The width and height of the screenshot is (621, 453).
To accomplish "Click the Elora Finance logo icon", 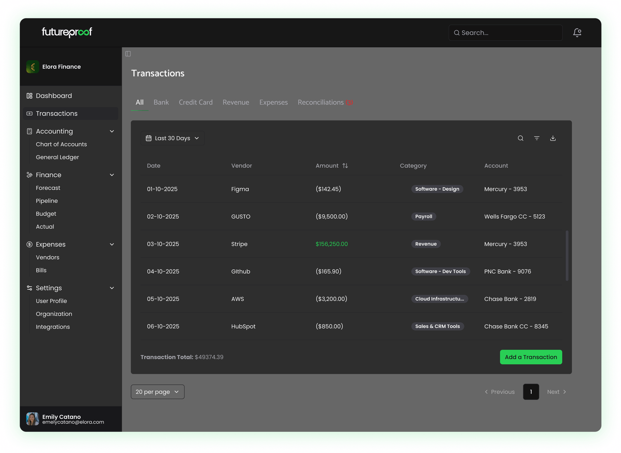I will [x=33, y=67].
